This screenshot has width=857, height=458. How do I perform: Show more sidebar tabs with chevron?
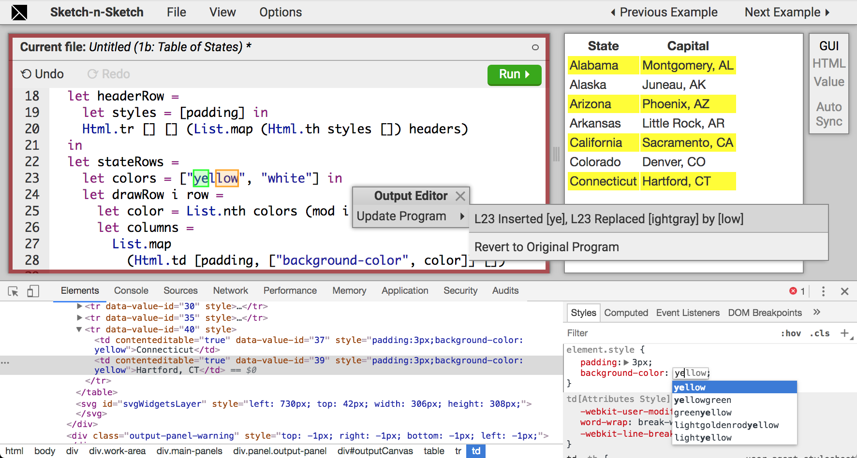point(817,312)
